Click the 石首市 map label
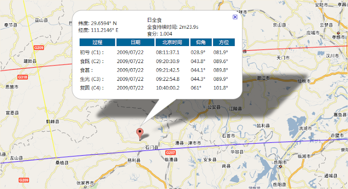This screenshot has height=189, width=348. tap(228, 136)
